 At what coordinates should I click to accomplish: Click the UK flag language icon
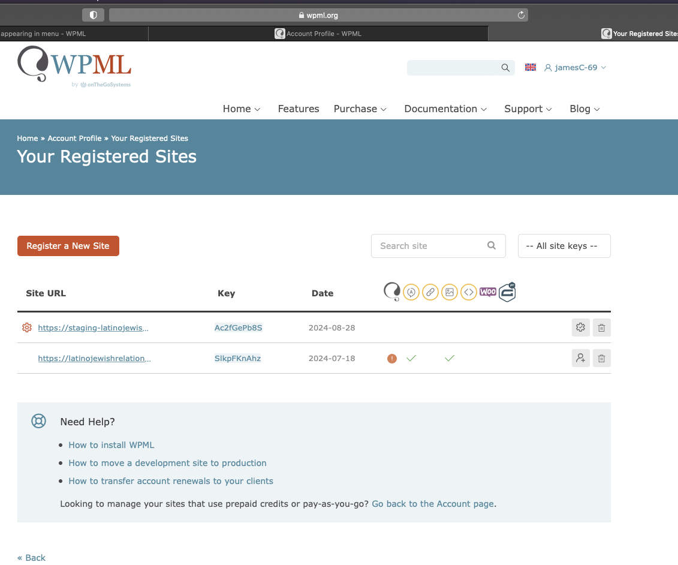(x=530, y=67)
